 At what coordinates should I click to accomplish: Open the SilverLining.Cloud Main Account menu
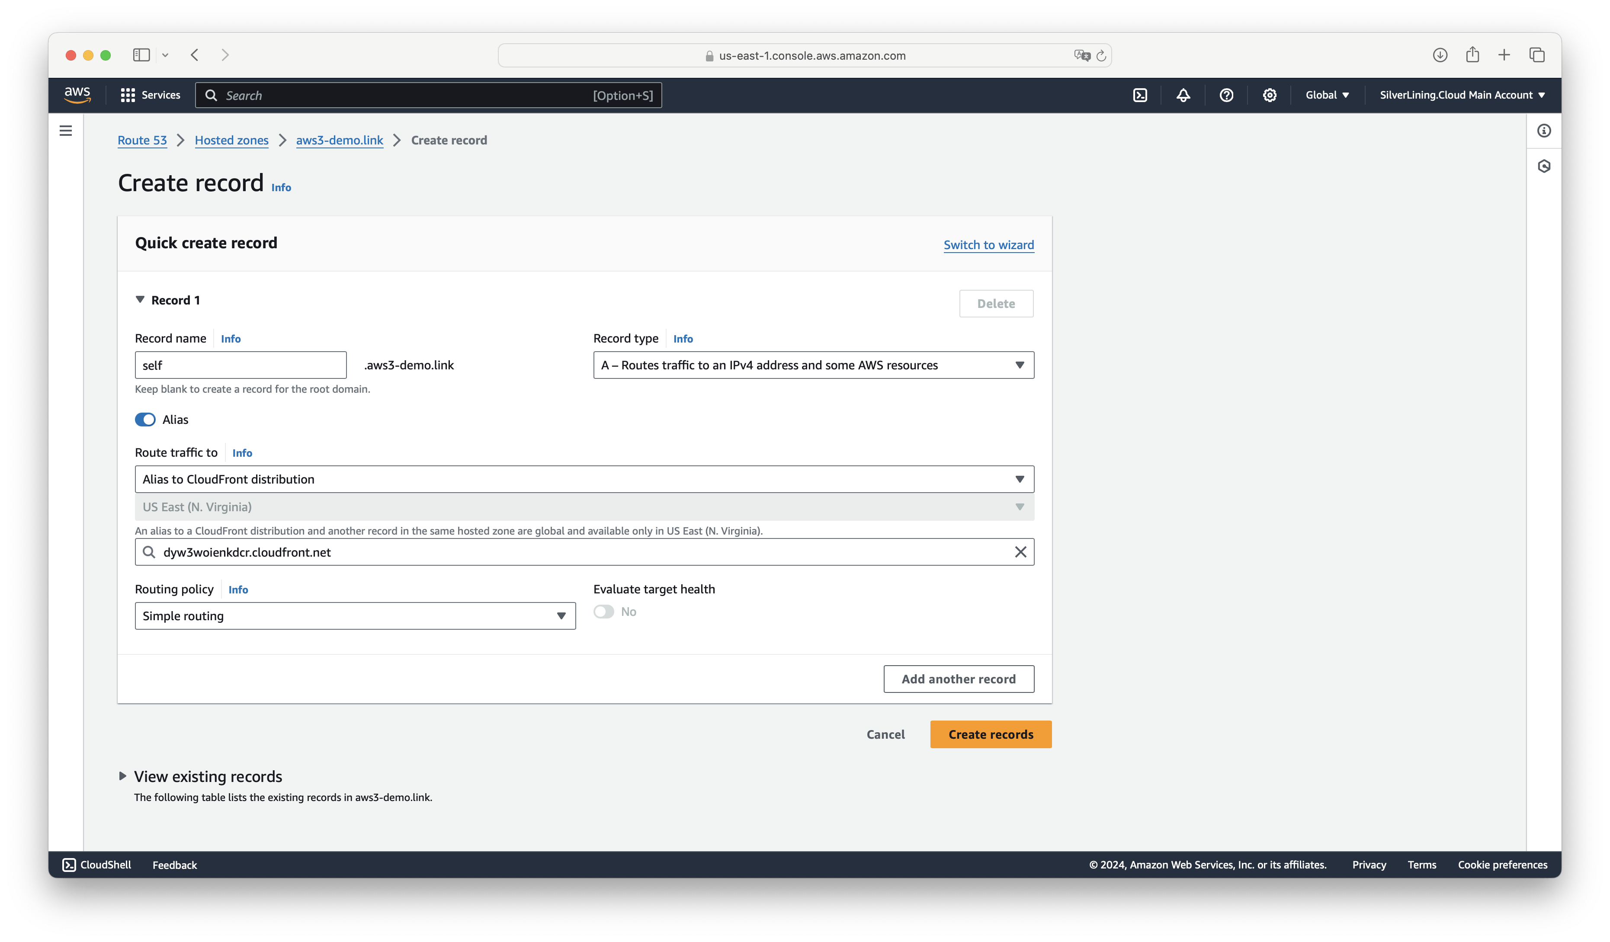click(1462, 95)
